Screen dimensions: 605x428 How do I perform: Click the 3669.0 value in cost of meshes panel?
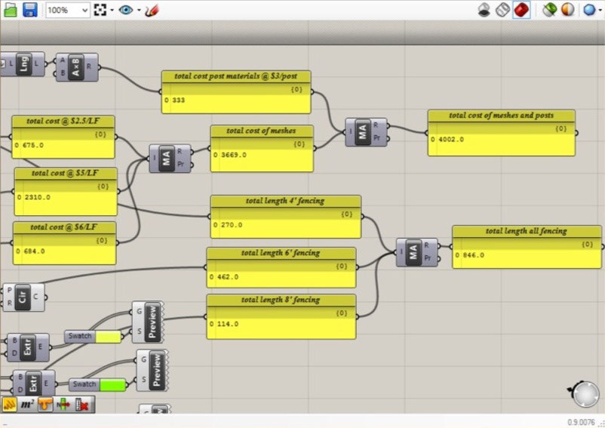[x=233, y=155]
